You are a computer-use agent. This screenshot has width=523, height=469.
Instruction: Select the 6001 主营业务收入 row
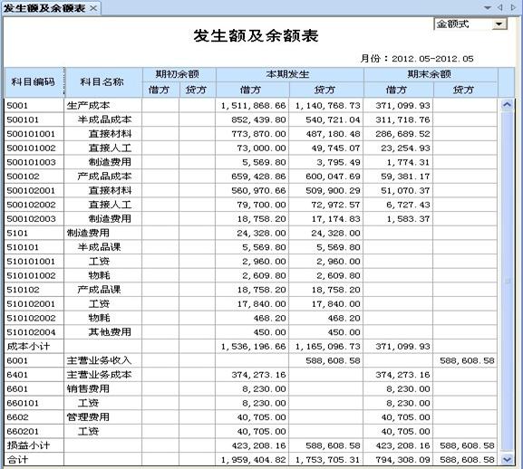(251, 360)
